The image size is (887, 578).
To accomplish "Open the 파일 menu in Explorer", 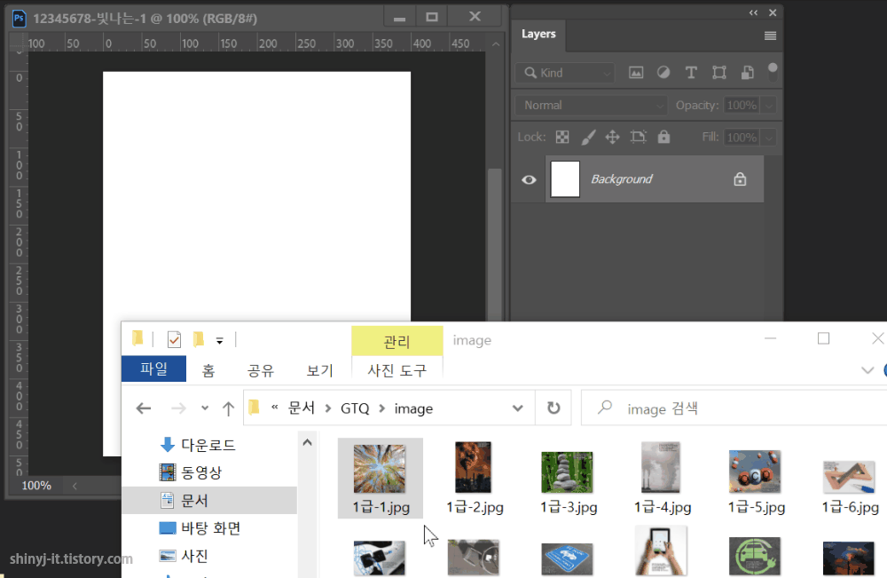I will [x=153, y=368].
